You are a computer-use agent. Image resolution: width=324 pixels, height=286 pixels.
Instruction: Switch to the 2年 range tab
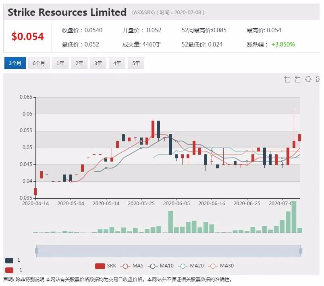coord(79,63)
